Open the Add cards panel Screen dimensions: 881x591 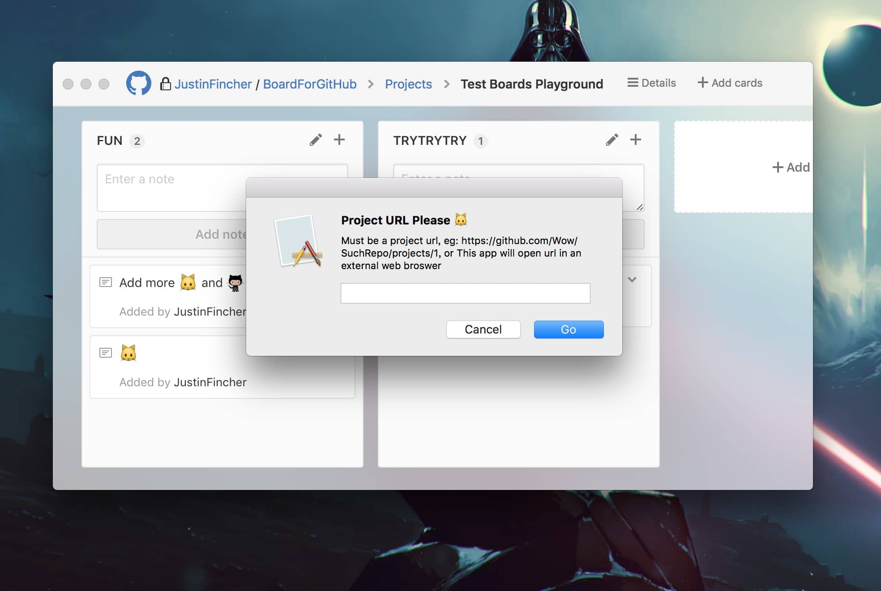point(730,83)
